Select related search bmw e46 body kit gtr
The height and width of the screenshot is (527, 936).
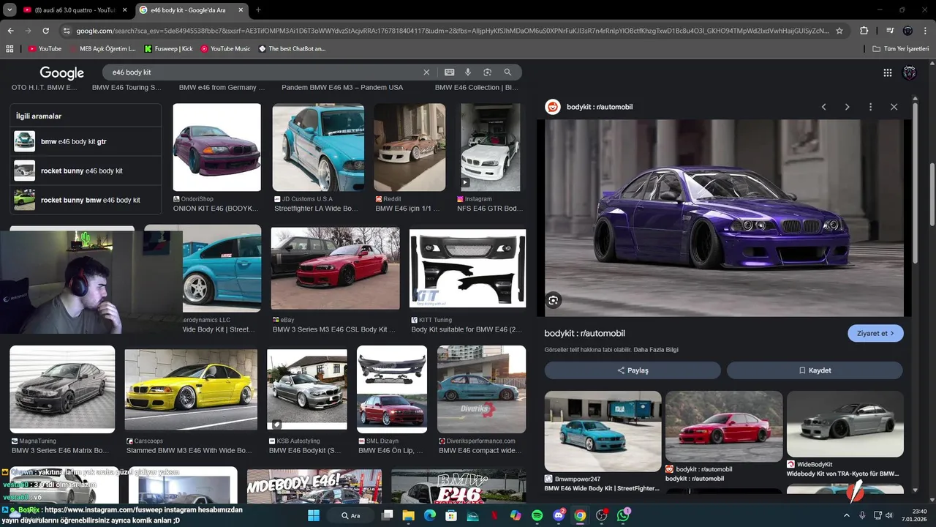point(86,141)
